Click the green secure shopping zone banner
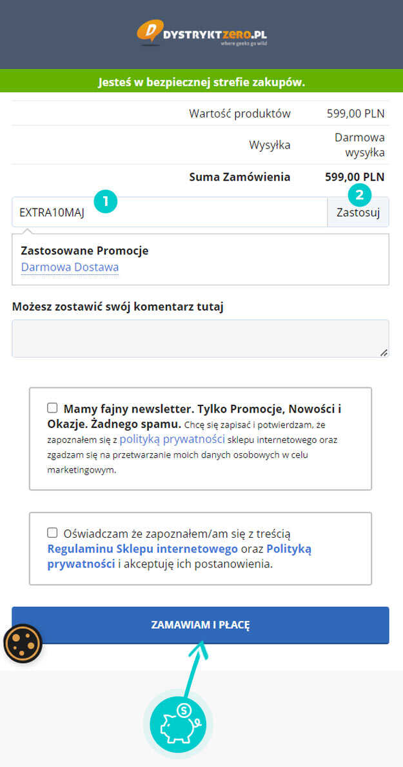Image resolution: width=403 pixels, height=767 pixels. tap(201, 81)
